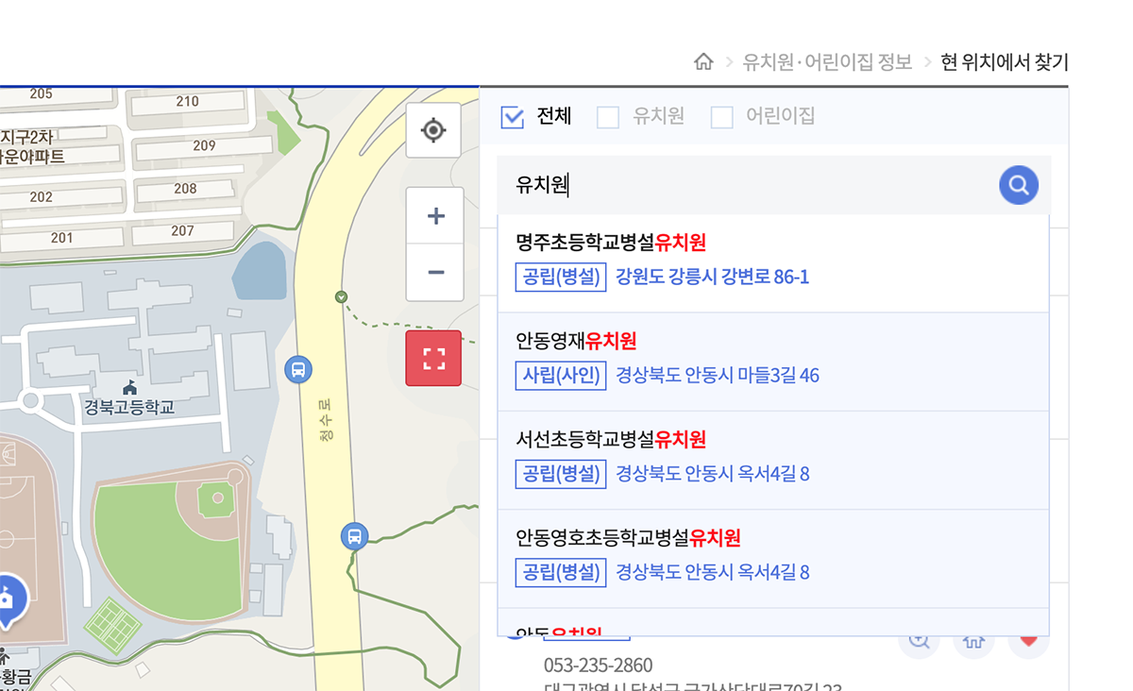Click address 경상북도 안동시 마들3길 46

click(718, 376)
